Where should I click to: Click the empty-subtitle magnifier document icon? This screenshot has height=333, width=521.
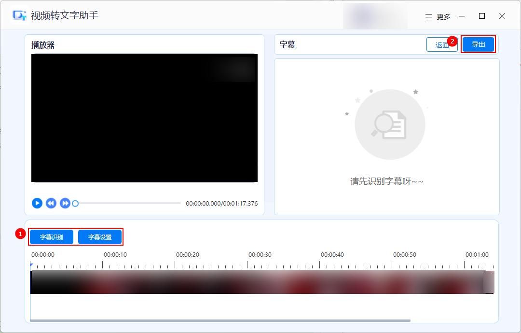389,125
